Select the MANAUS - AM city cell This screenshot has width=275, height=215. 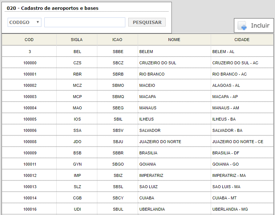pyautogui.click(x=226, y=108)
